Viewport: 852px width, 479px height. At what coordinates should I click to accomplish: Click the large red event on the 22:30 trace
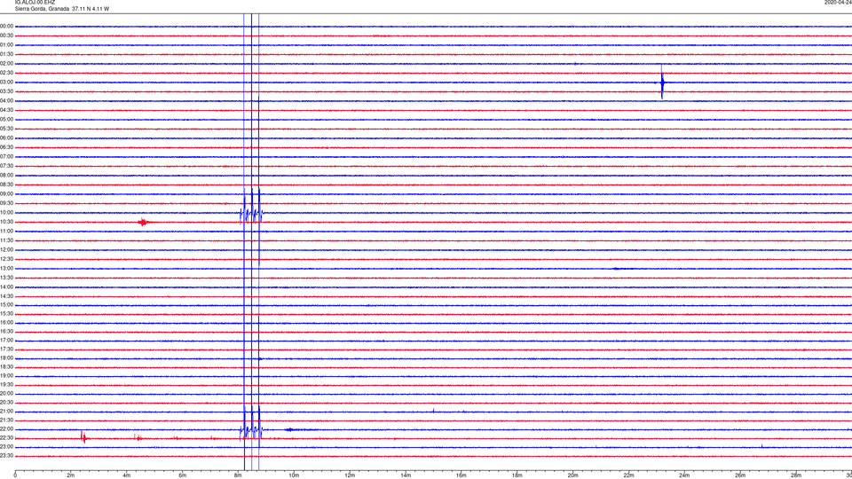click(x=83, y=437)
